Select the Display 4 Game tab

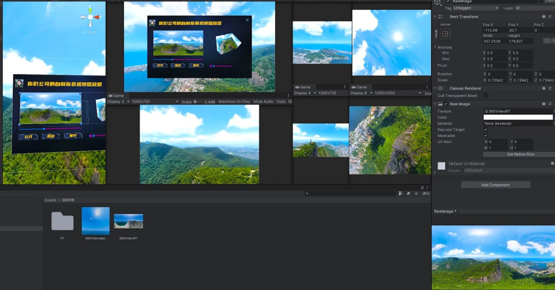click(x=303, y=87)
